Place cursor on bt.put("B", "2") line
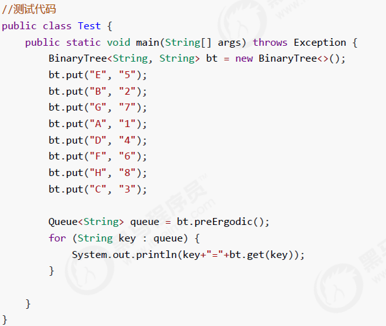 (97, 92)
